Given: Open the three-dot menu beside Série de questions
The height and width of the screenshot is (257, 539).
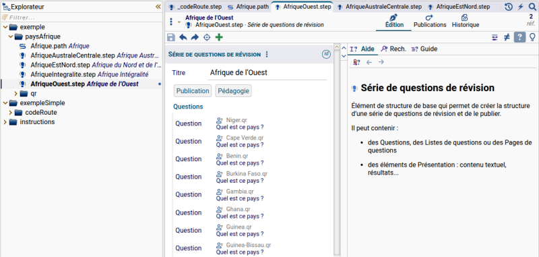Looking at the screenshot, I should click(267, 55).
